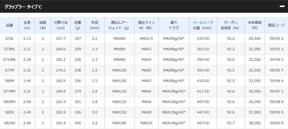This screenshot has width=288, height=129.
Task: Click price 35,000 for S77MH
Action: (x=255, y=91)
